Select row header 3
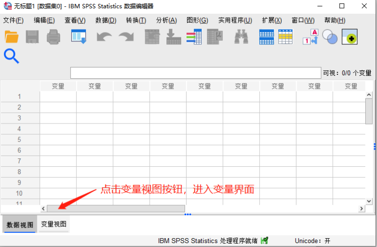 point(20,118)
